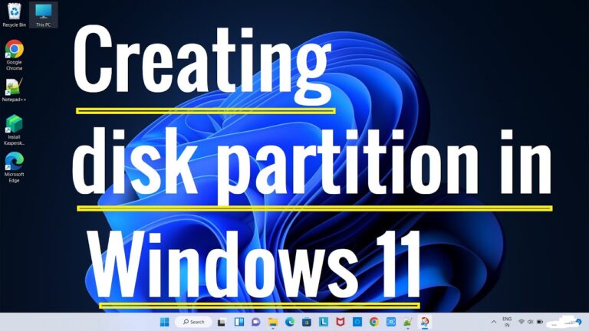Select the Install Kaspersky desktop shortcut
Viewport: 589px width, 331px height.
[x=15, y=129]
